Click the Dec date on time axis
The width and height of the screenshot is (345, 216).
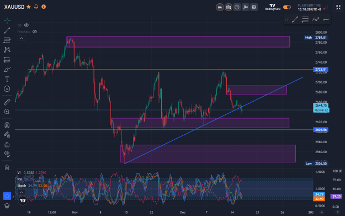point(183,213)
